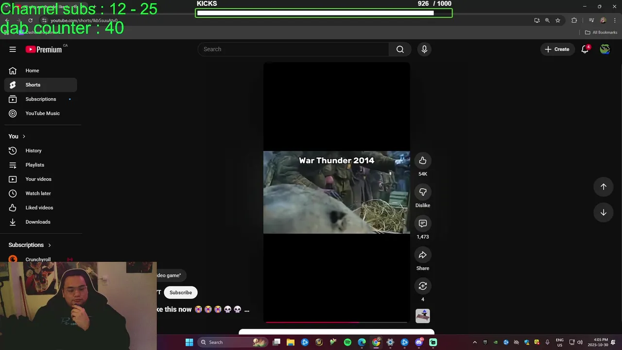Open Chrome profile avatar
Image resolution: width=622 pixels, height=350 pixels.
coord(603,20)
